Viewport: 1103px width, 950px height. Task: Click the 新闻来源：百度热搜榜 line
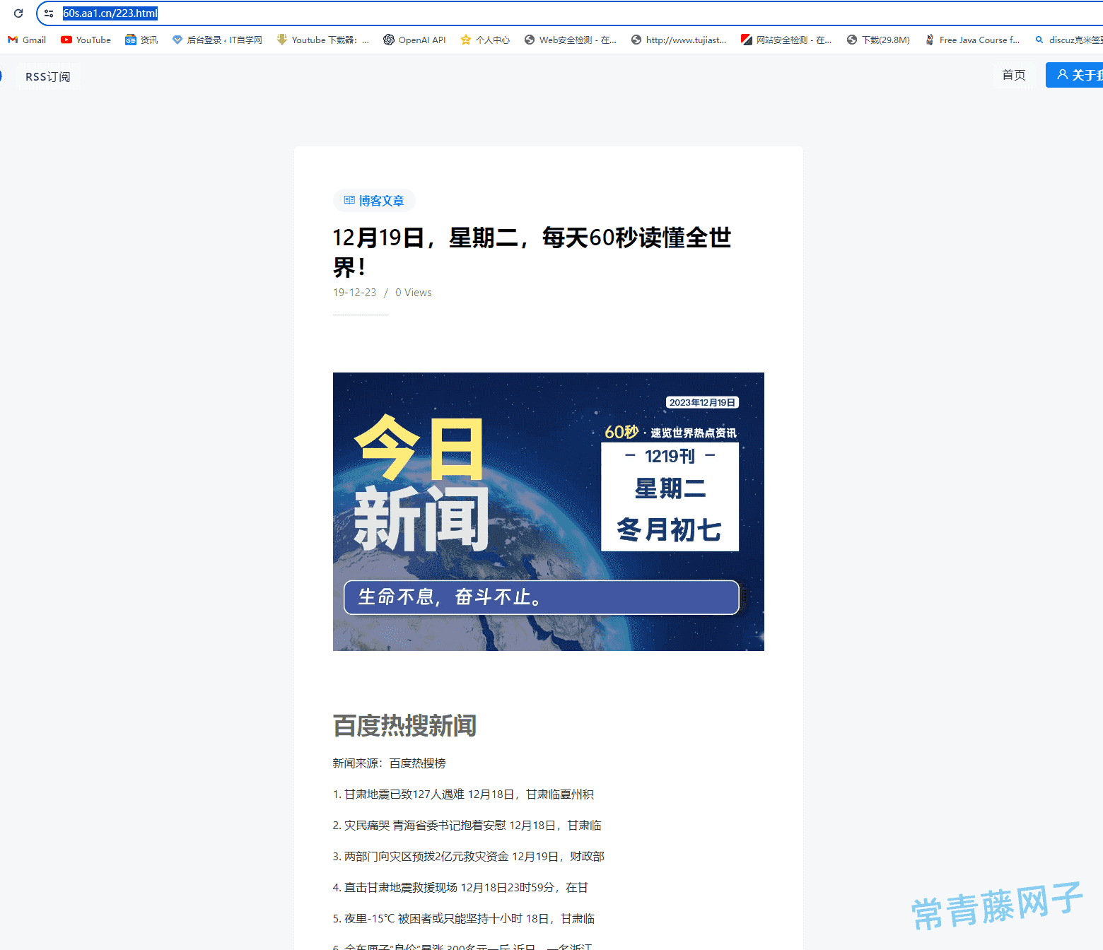(x=390, y=763)
